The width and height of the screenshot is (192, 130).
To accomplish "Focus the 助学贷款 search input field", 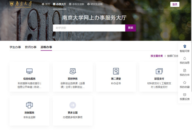I will (x=89, y=28).
